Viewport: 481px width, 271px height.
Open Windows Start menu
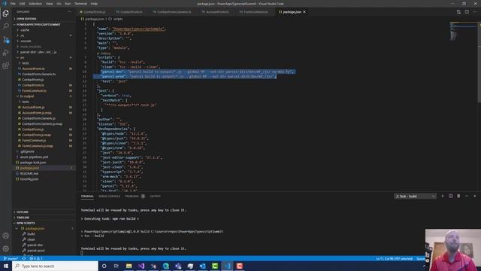pyautogui.click(x=6, y=266)
